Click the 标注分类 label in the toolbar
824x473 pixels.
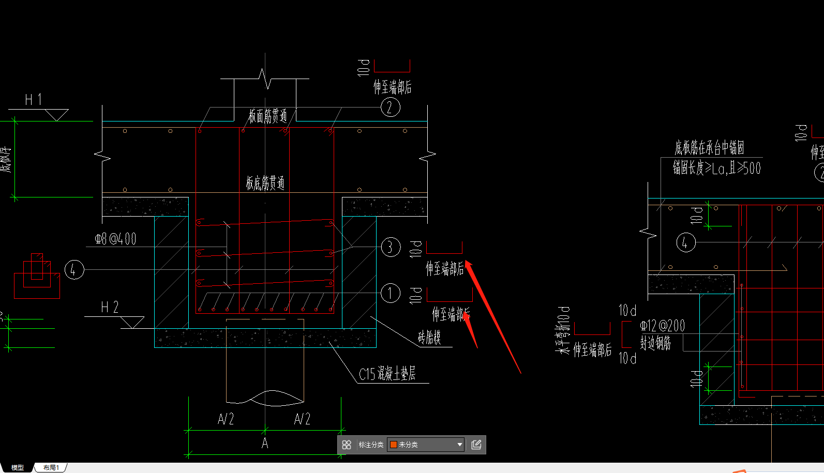point(371,445)
